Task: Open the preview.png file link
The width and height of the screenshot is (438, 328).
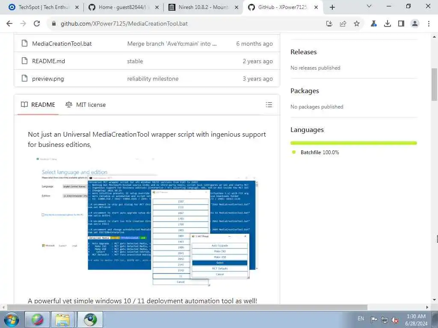Action: 48,79
